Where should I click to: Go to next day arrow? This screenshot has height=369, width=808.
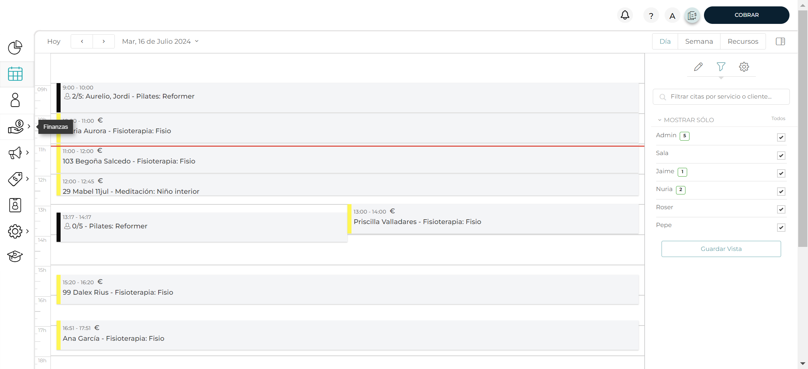tap(104, 41)
